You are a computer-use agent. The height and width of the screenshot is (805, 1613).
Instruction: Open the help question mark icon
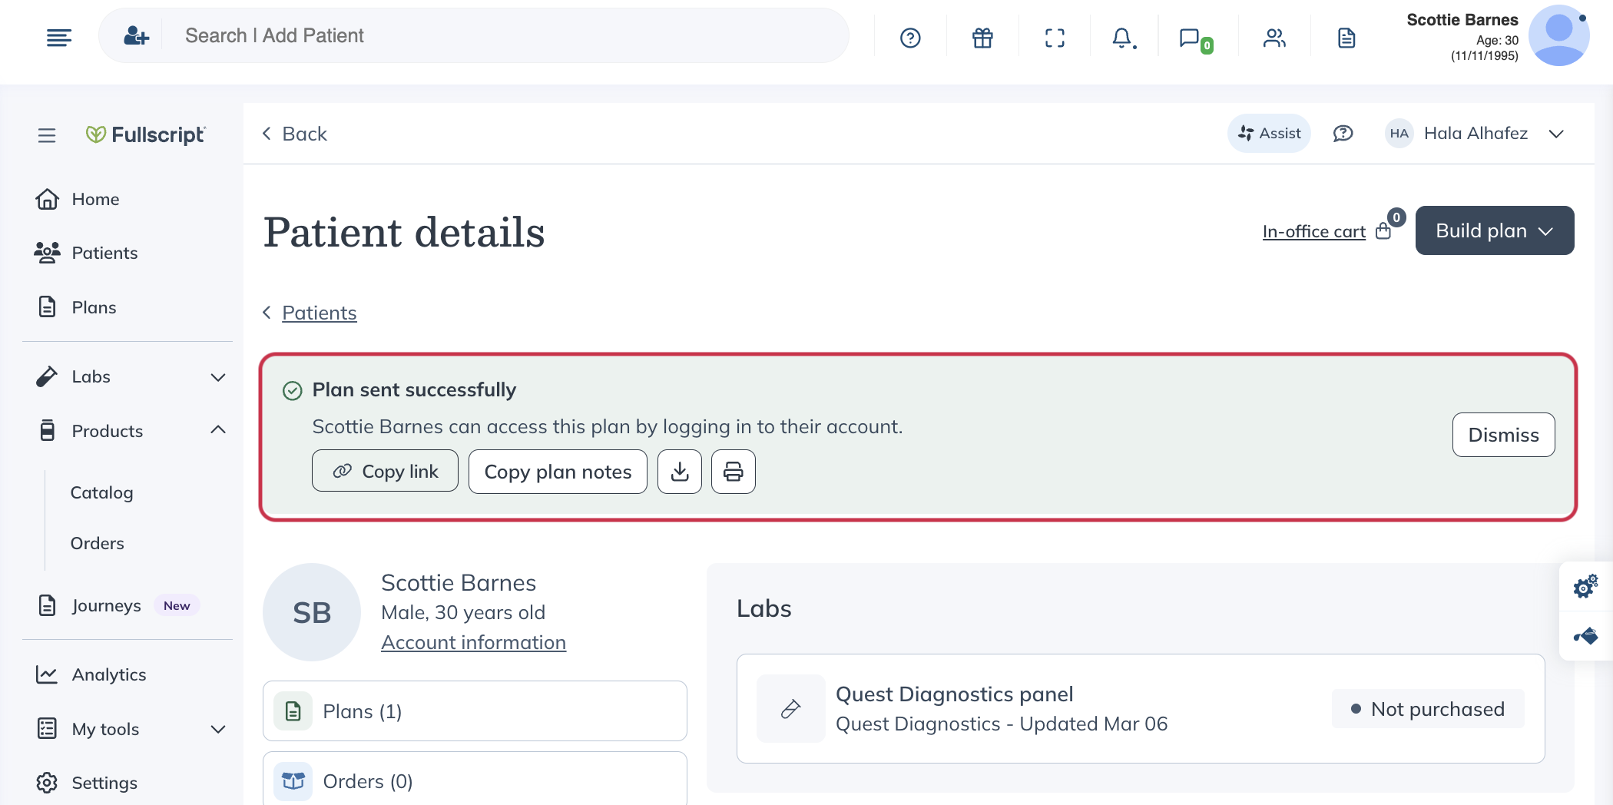(x=910, y=38)
